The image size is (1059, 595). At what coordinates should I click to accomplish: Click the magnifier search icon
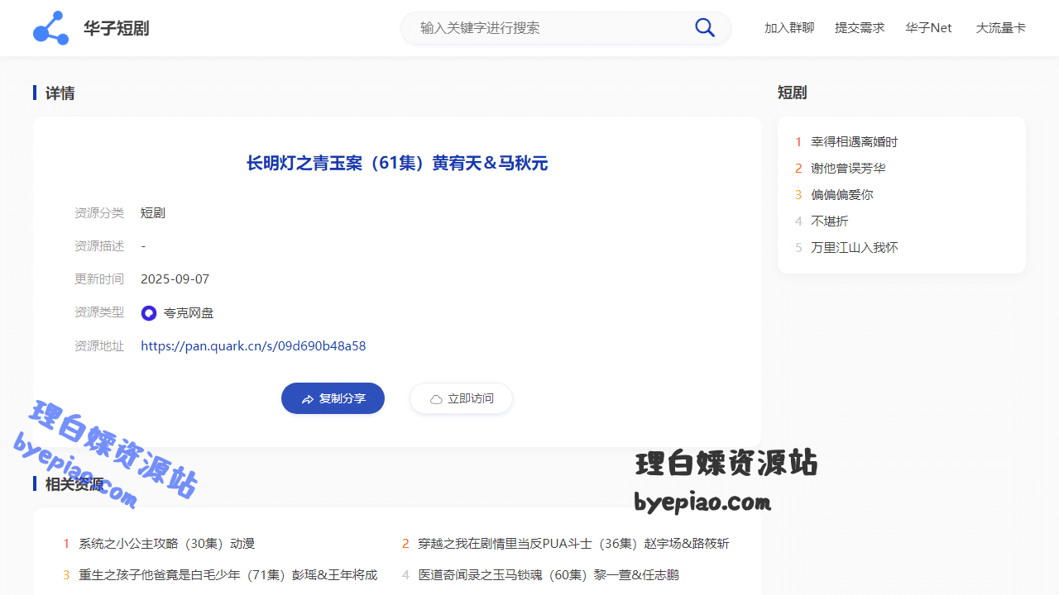[705, 28]
